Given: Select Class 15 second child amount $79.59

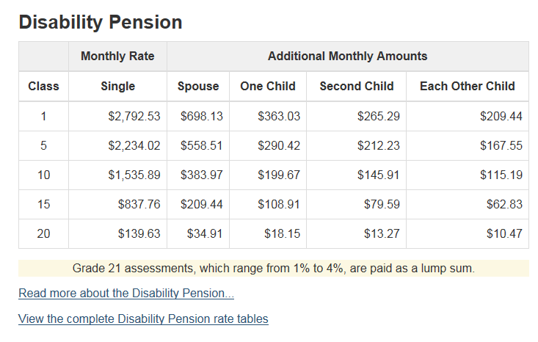Looking at the screenshot, I should coord(382,205).
